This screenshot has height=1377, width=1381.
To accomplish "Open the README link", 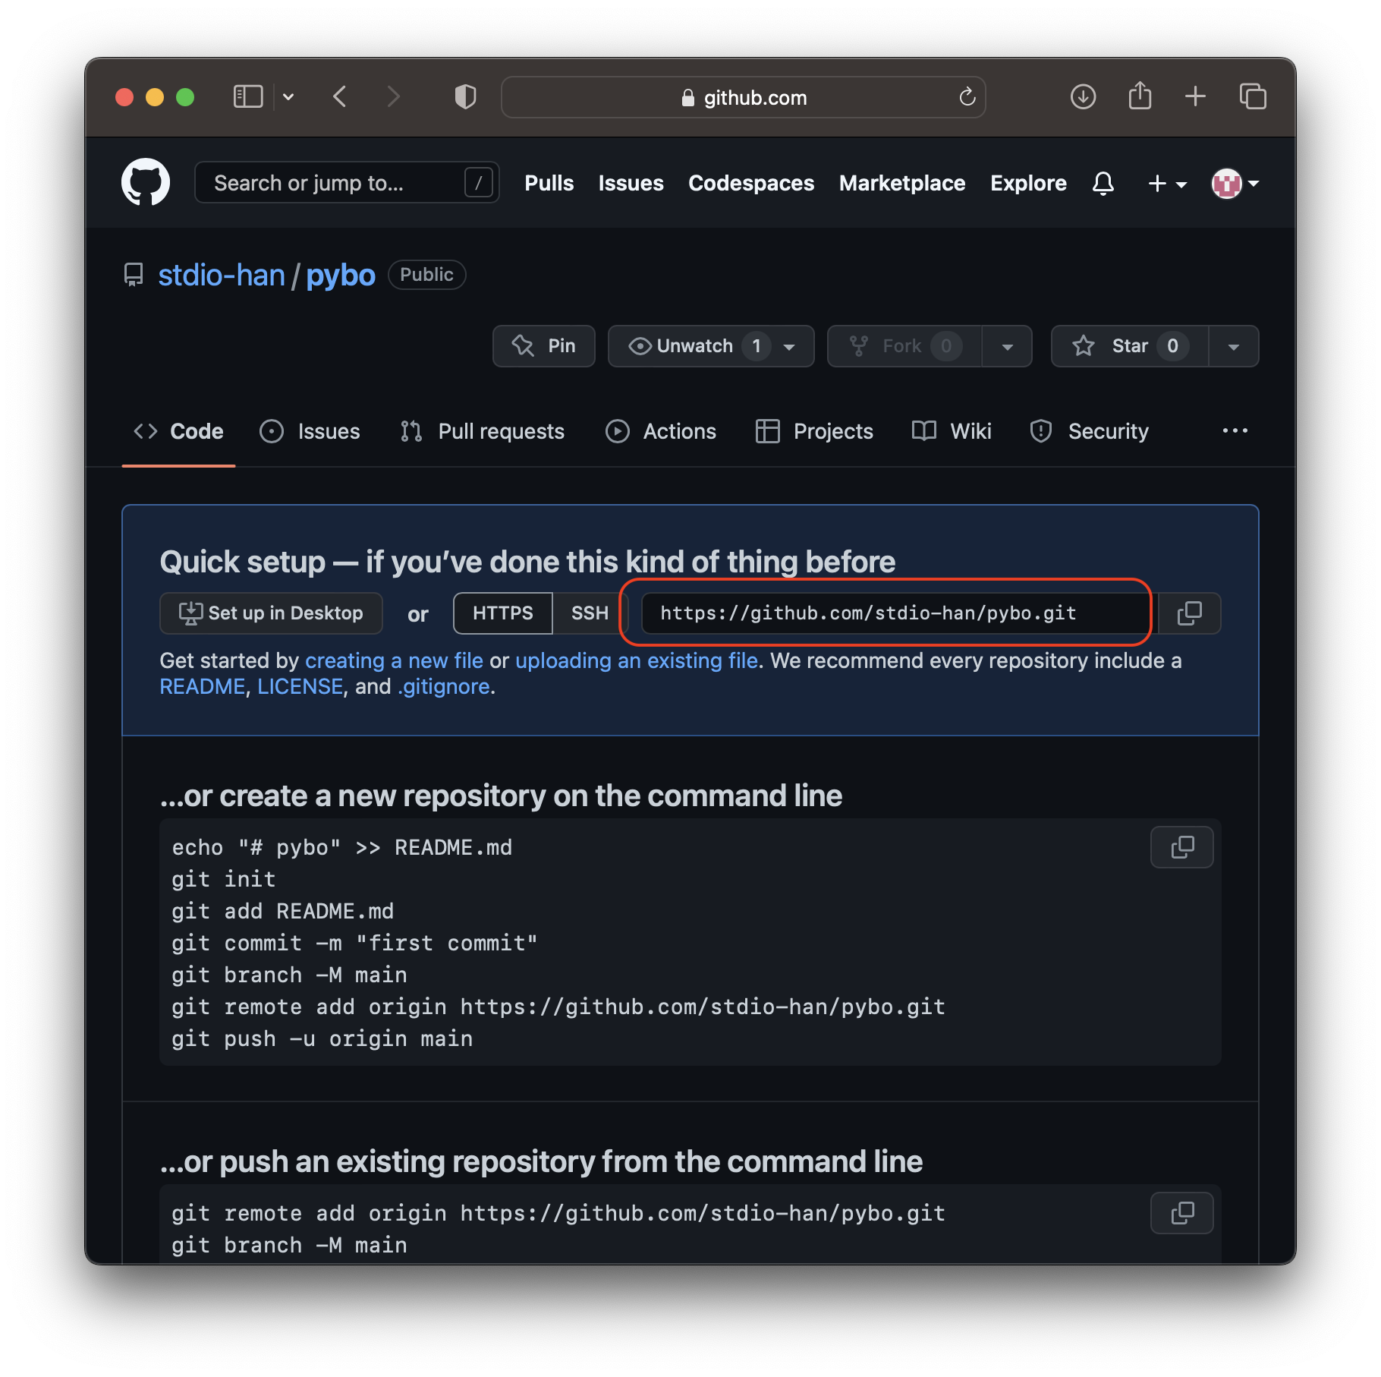I will [203, 687].
